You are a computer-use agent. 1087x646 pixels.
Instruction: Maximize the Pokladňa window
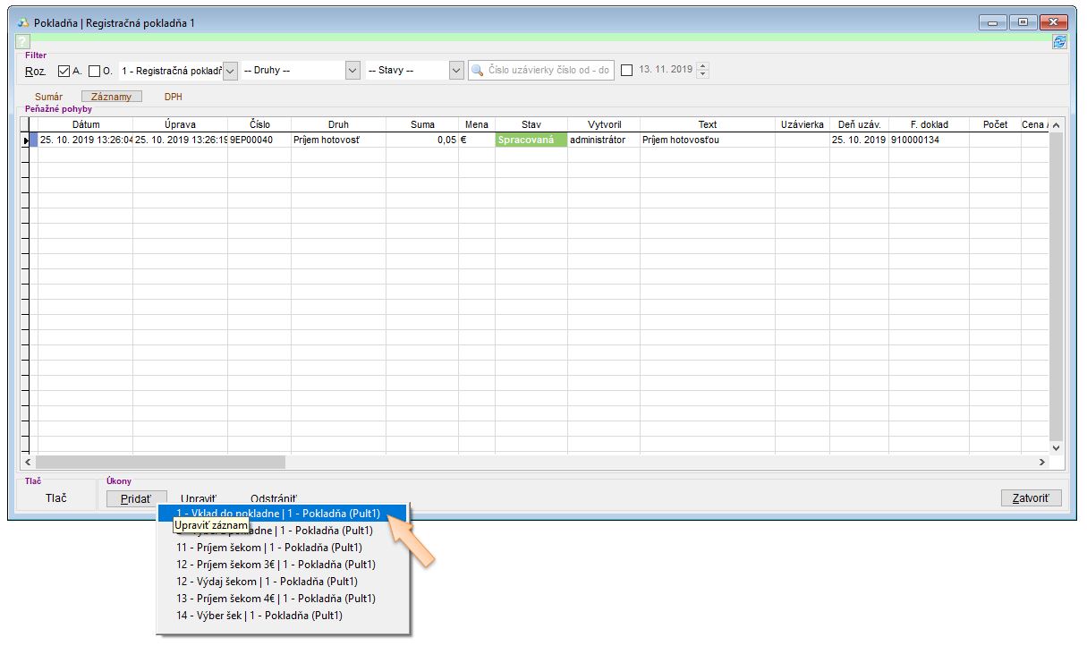[x=1023, y=22]
